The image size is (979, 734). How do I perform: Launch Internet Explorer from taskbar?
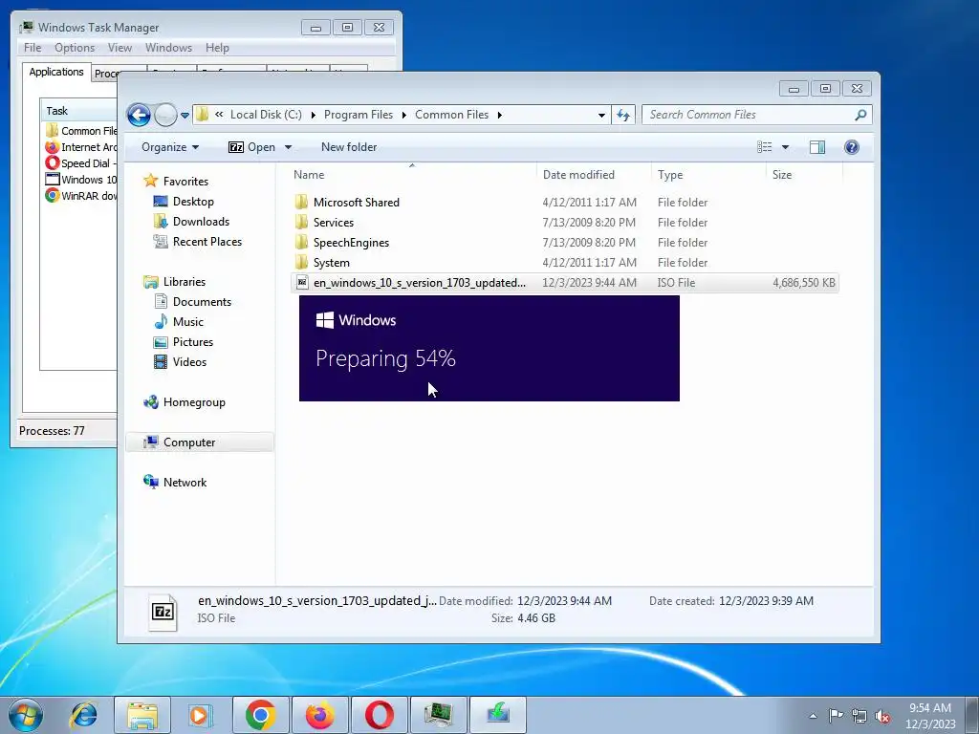pyautogui.click(x=84, y=715)
